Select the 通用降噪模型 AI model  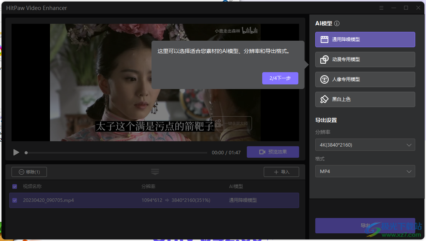(365, 40)
